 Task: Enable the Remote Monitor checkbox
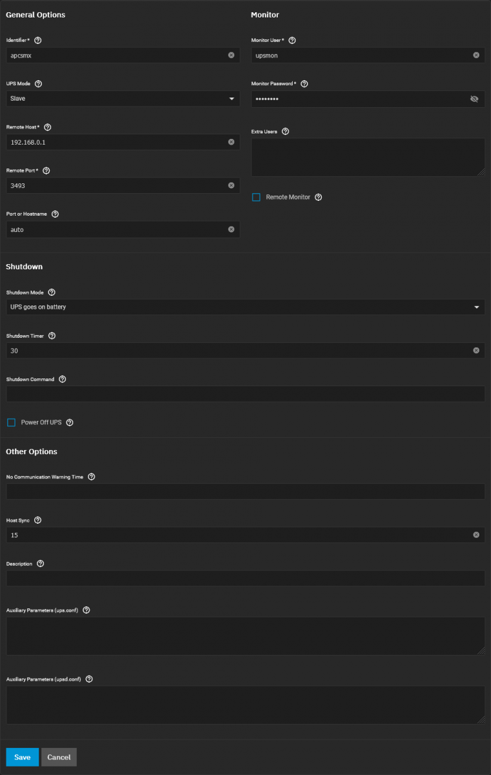[x=256, y=197]
